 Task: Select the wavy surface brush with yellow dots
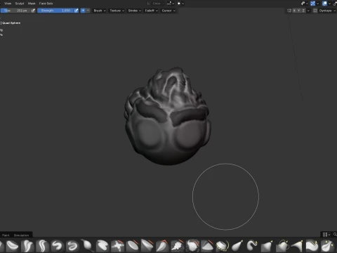(x=312, y=246)
